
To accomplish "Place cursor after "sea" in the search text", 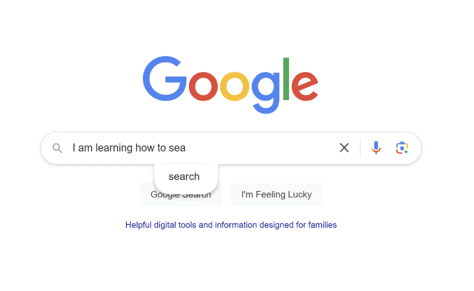I will (186, 148).
